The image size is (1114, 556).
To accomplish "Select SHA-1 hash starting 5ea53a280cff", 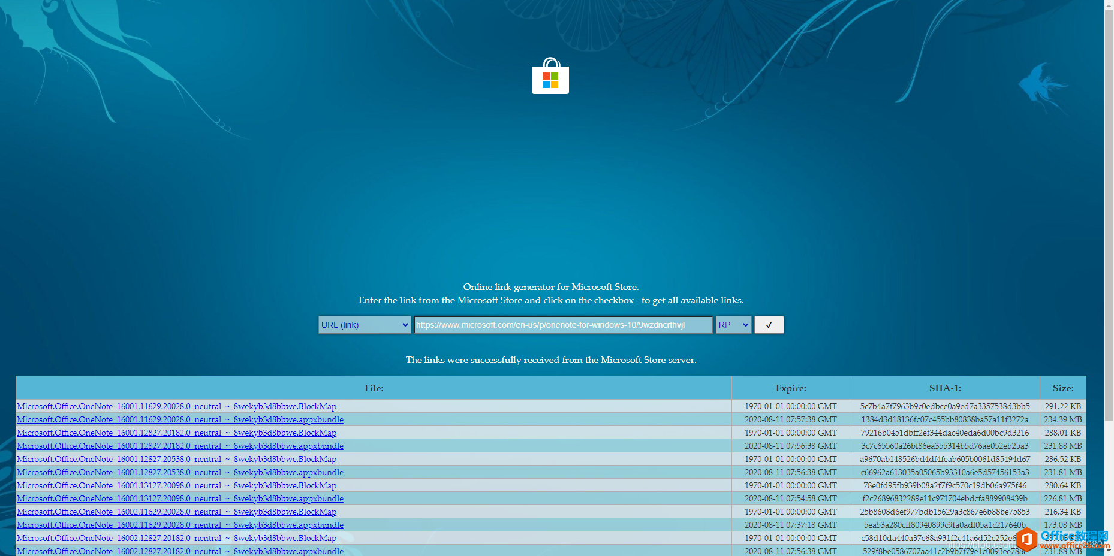I will 945,525.
